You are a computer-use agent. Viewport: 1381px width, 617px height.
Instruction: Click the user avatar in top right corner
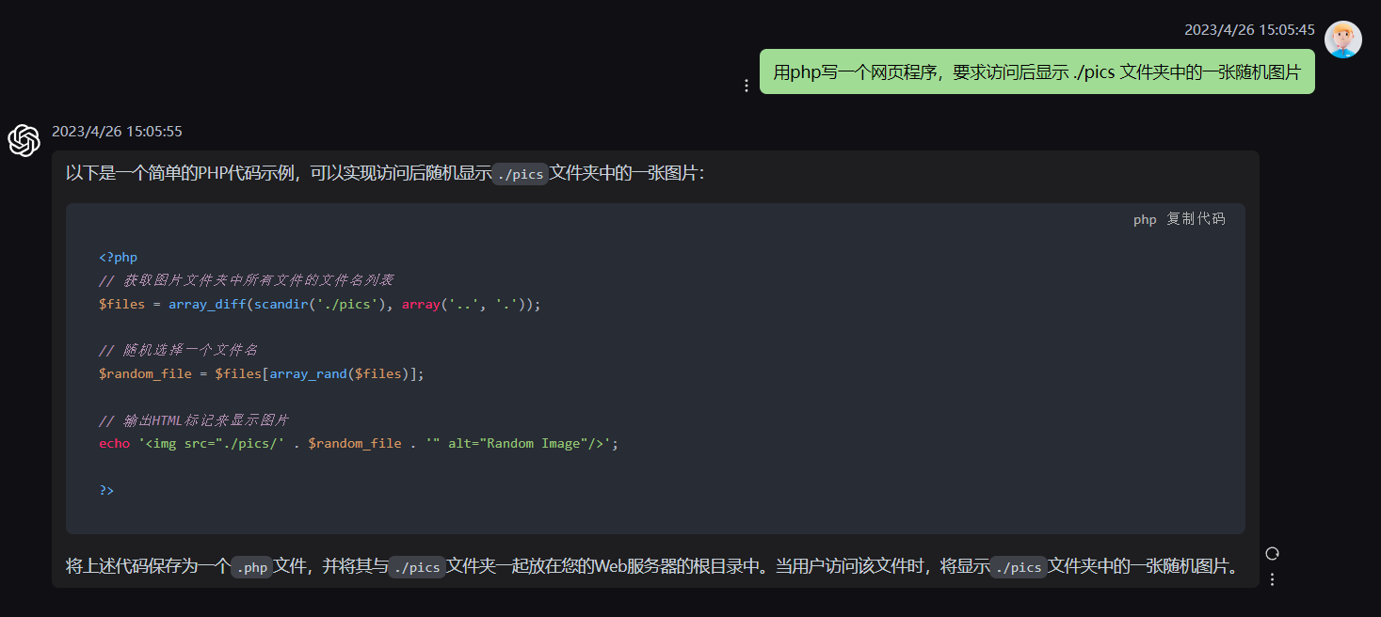pos(1343,40)
